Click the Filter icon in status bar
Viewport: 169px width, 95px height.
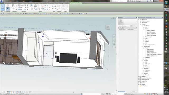point(157,94)
